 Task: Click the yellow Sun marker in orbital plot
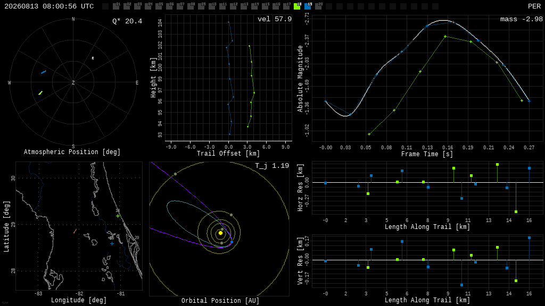[220, 233]
